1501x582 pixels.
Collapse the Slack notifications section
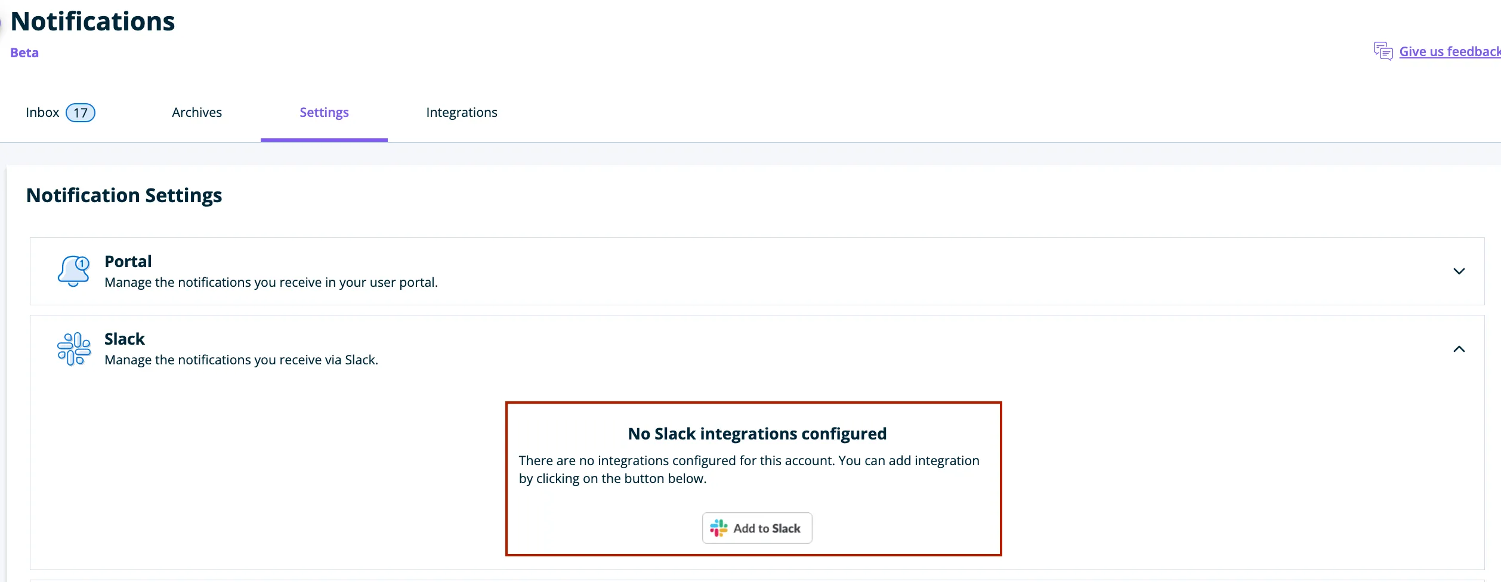coord(1460,349)
